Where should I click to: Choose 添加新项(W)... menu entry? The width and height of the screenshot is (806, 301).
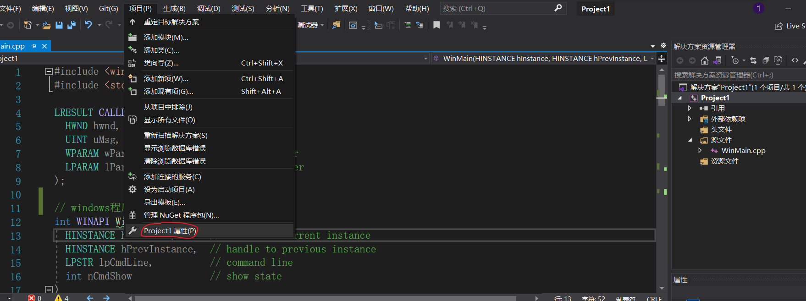click(x=210, y=79)
